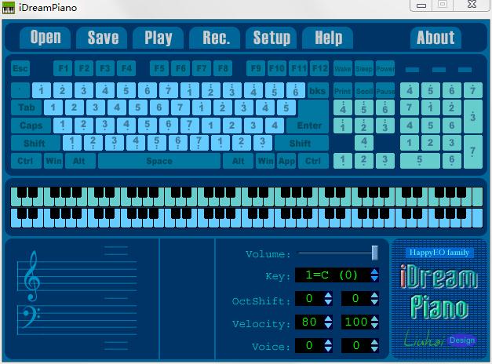Toggle the left on-screen Ctrl key
Viewport: 492px width, 364px height.
25,162
